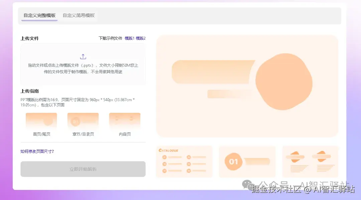Click the large cover template preview
The height and width of the screenshot is (200, 361).
247,86
